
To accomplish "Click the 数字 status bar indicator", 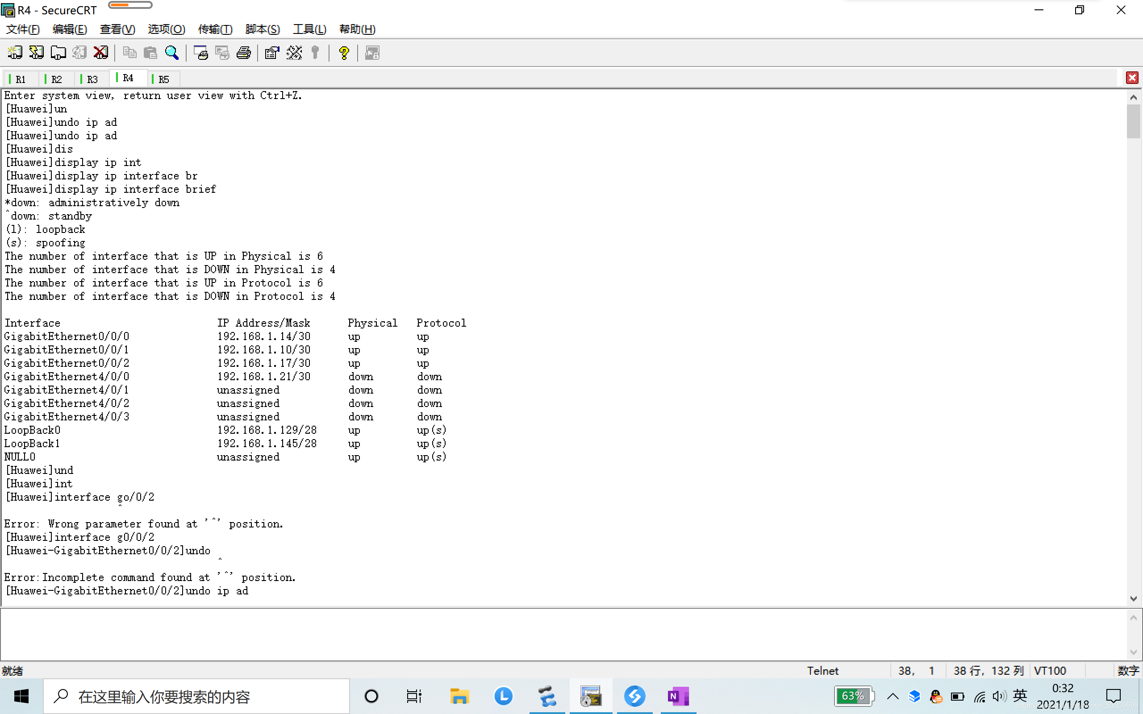I will [x=1128, y=671].
